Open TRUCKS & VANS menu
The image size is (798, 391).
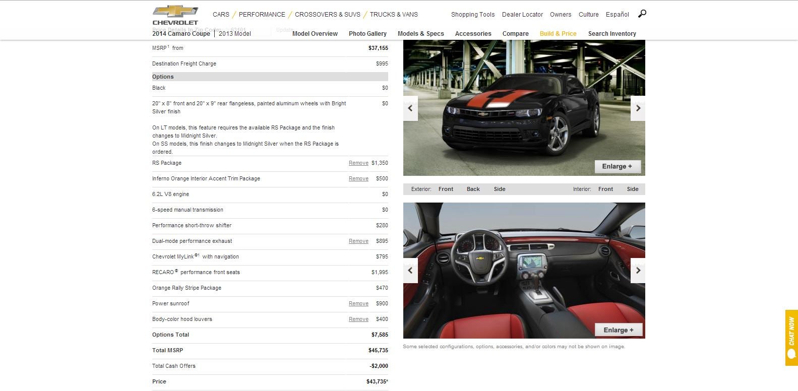pyautogui.click(x=394, y=15)
